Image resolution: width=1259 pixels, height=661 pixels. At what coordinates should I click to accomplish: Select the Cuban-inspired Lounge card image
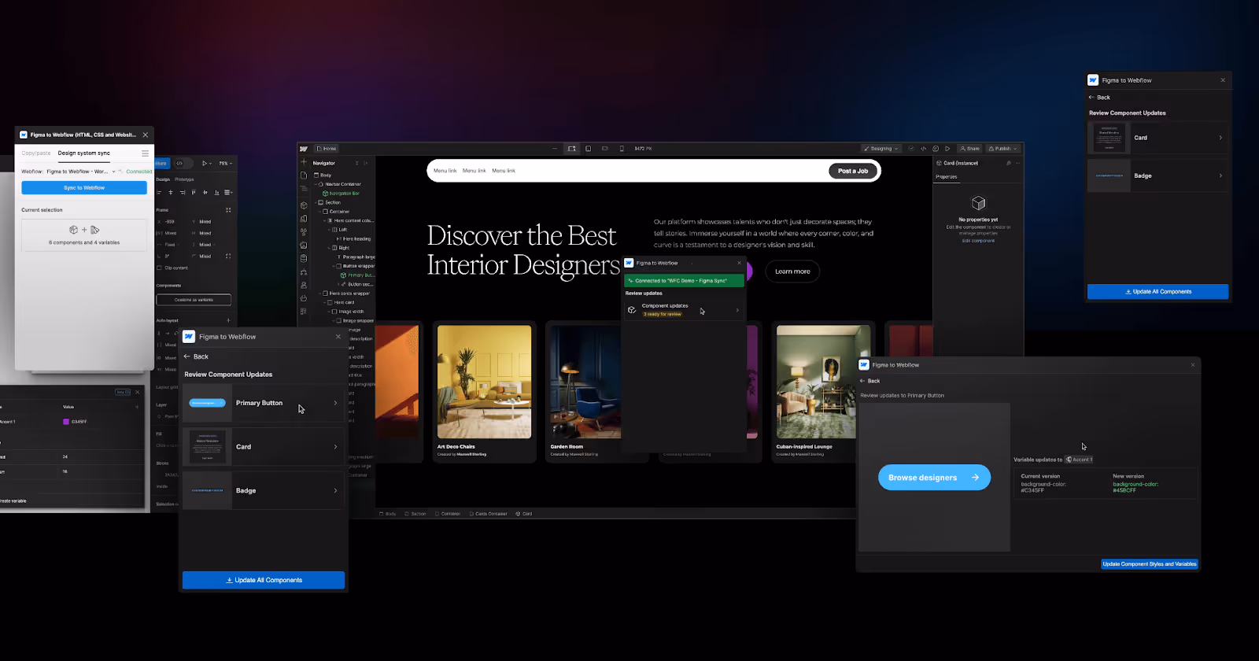pos(823,382)
